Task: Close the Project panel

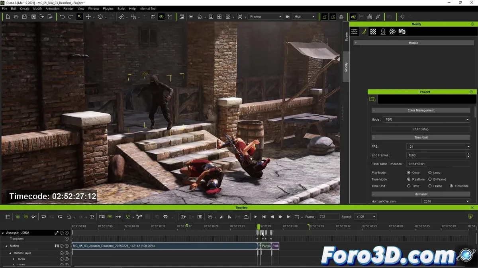Action: click(x=472, y=92)
